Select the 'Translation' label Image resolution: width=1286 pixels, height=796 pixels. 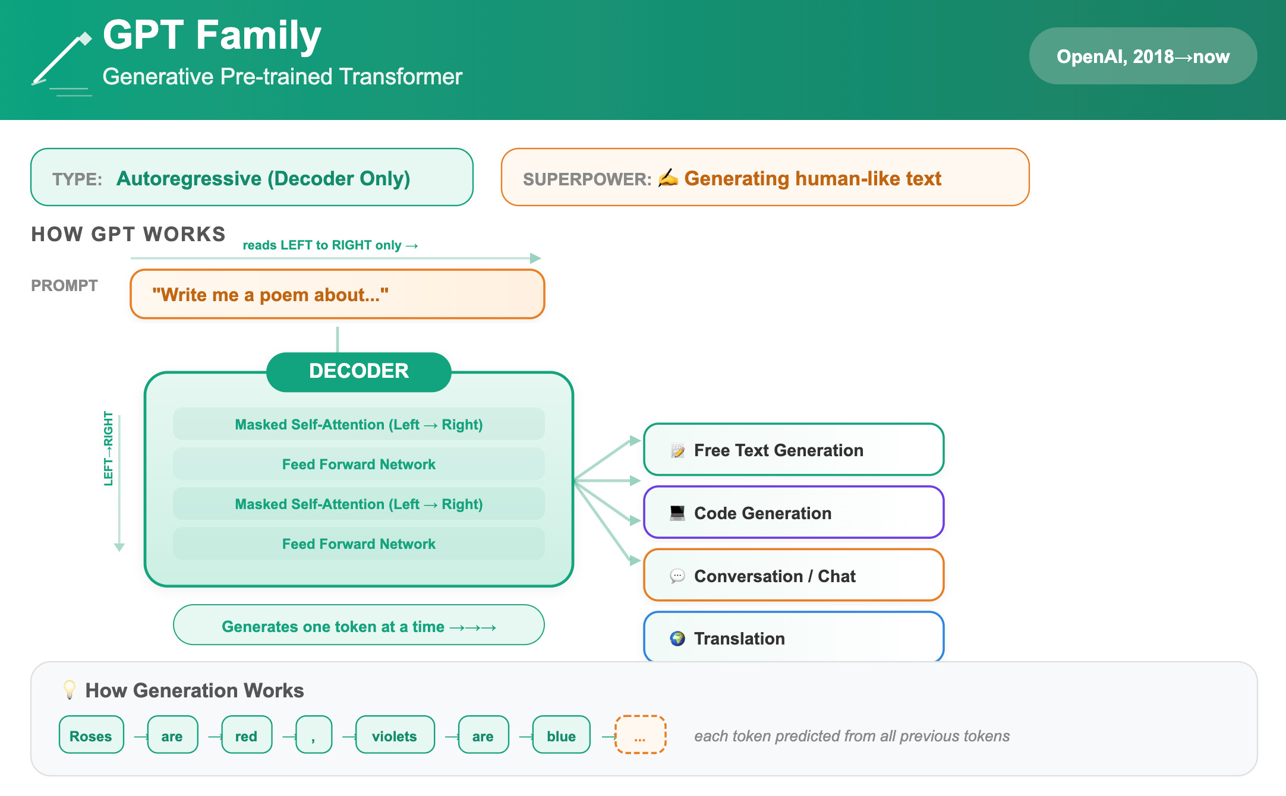tap(739, 639)
